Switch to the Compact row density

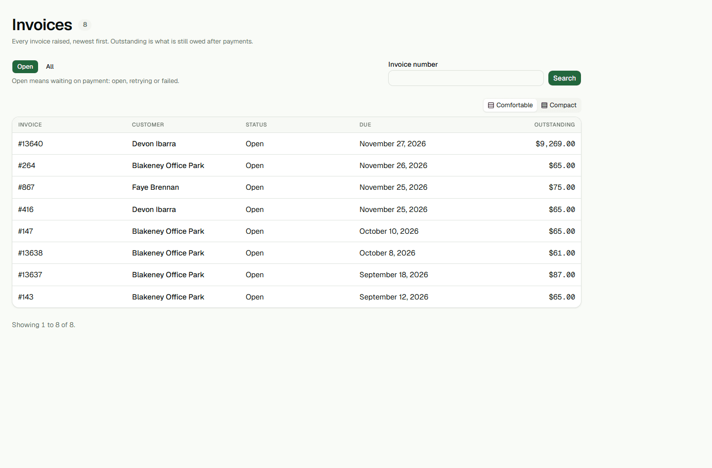click(559, 105)
